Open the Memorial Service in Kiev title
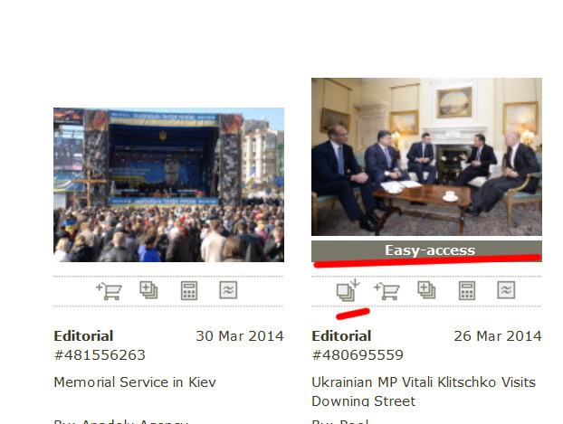The width and height of the screenshot is (563, 424). pos(135,382)
